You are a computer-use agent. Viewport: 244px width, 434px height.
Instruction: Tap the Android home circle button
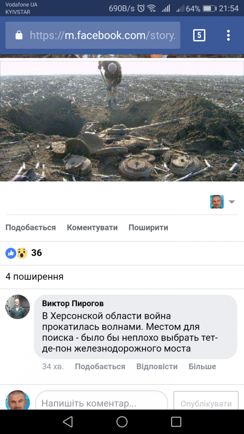(122, 422)
